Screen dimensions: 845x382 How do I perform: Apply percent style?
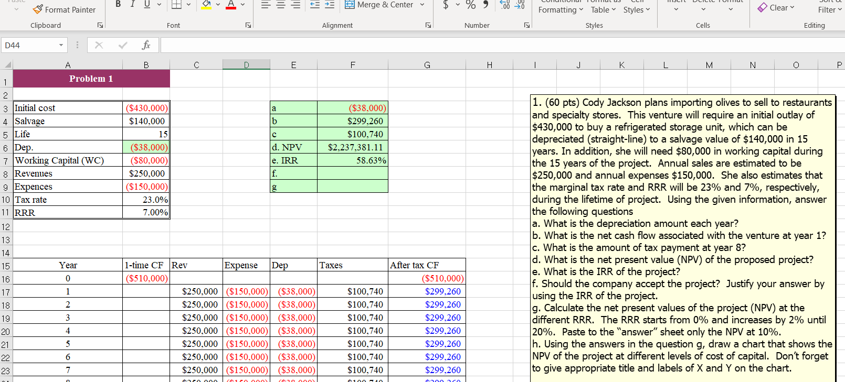471,4
